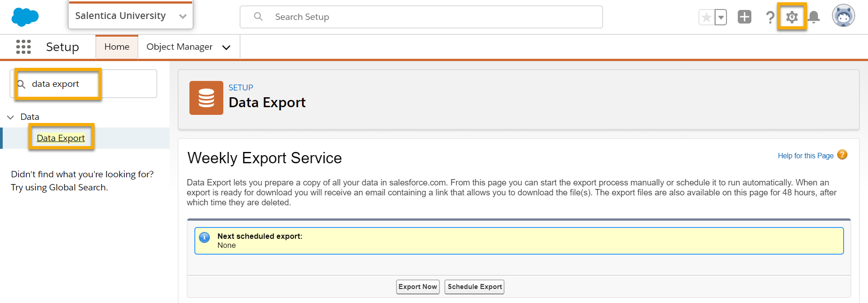Collapse the Data tree section
This screenshot has height=303, width=868.
pyautogui.click(x=10, y=117)
